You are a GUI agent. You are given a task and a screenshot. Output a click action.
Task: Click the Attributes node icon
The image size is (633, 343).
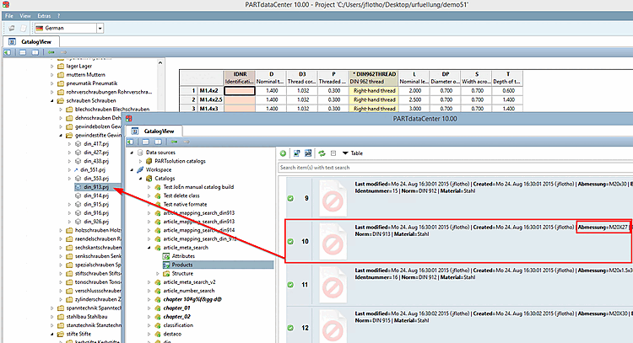165,255
